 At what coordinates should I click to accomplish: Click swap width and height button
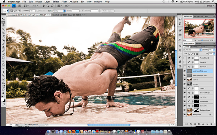click(82, 11)
